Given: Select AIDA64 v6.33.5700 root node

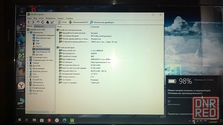Looking at the screenshot, I should (36, 30).
